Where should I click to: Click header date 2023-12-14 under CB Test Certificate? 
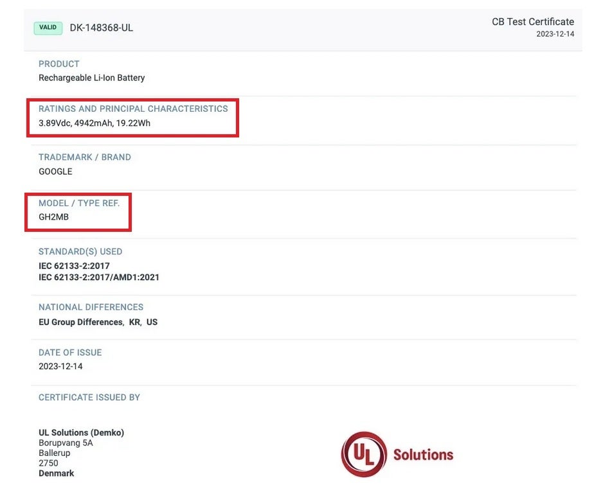click(x=555, y=34)
